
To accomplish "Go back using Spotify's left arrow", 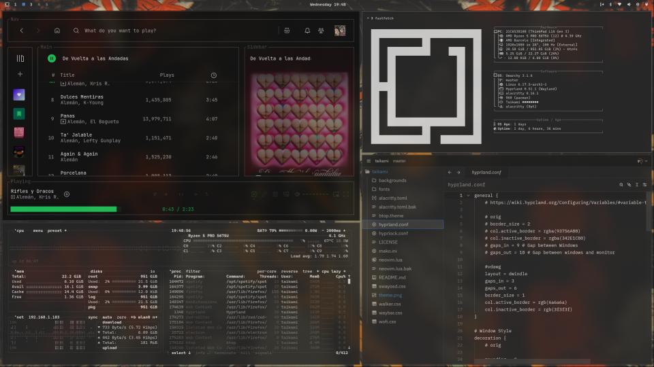I will click(x=22, y=31).
